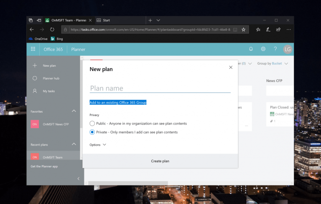Click the site lock icon in address bar
Screen dimensions: 321x204
click(65, 30)
